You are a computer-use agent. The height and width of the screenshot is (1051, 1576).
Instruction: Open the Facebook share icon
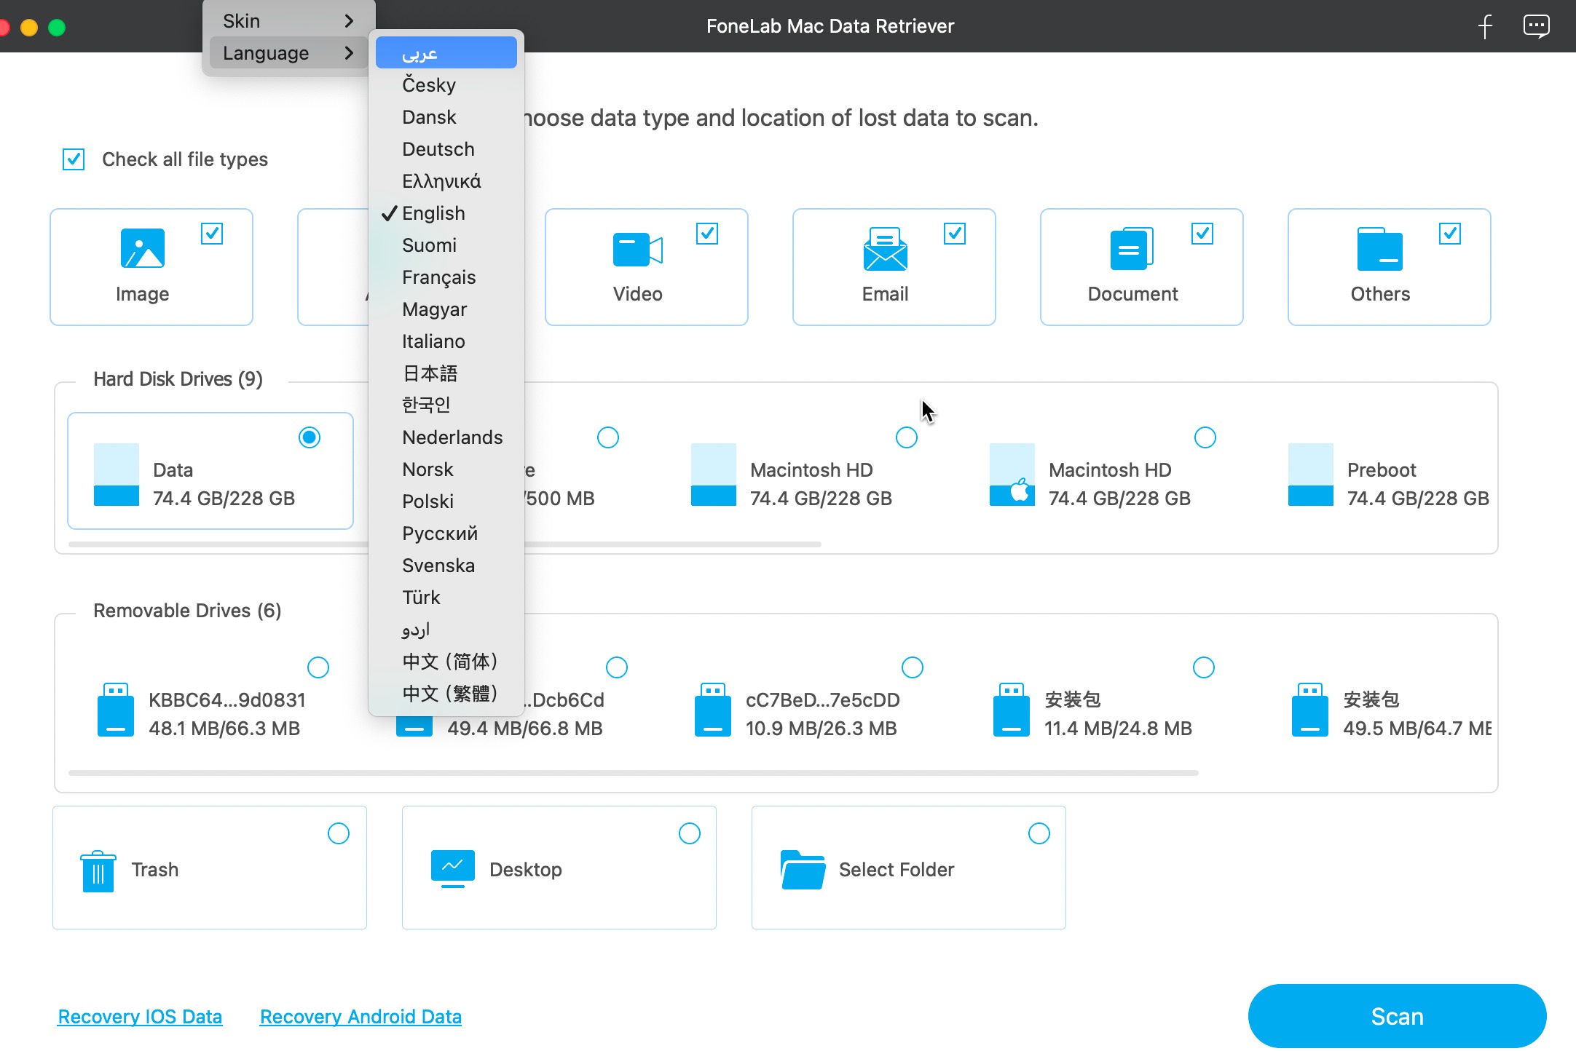[x=1486, y=27]
